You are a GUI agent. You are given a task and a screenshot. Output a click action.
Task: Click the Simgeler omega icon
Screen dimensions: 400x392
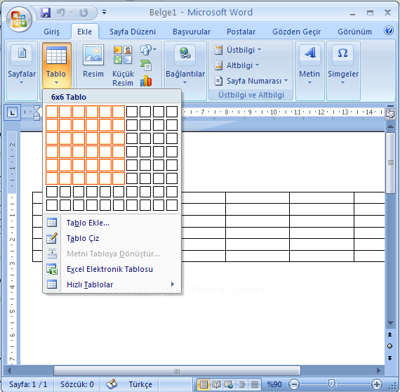[343, 55]
